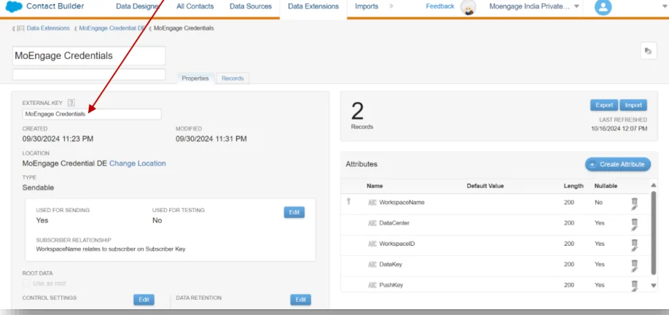Viewport: 669px width, 315px height.
Task: Select the Data Extensions tab
Action: (x=313, y=7)
